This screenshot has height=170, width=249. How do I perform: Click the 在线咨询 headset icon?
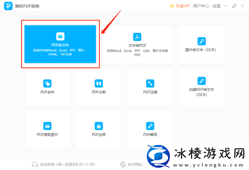[x=35, y=165]
